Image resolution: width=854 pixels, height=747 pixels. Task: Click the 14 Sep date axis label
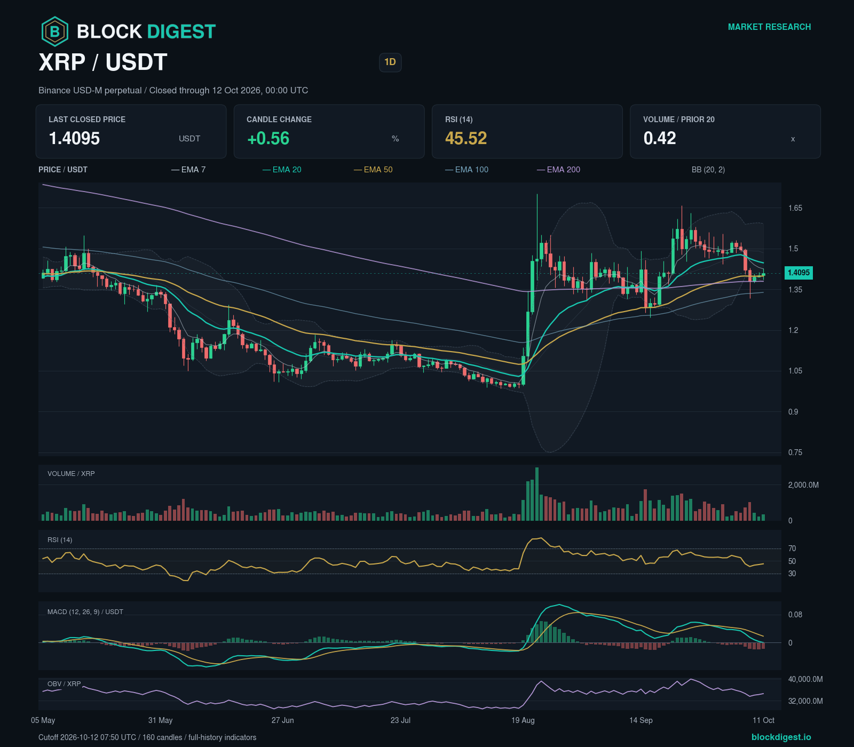coord(641,720)
